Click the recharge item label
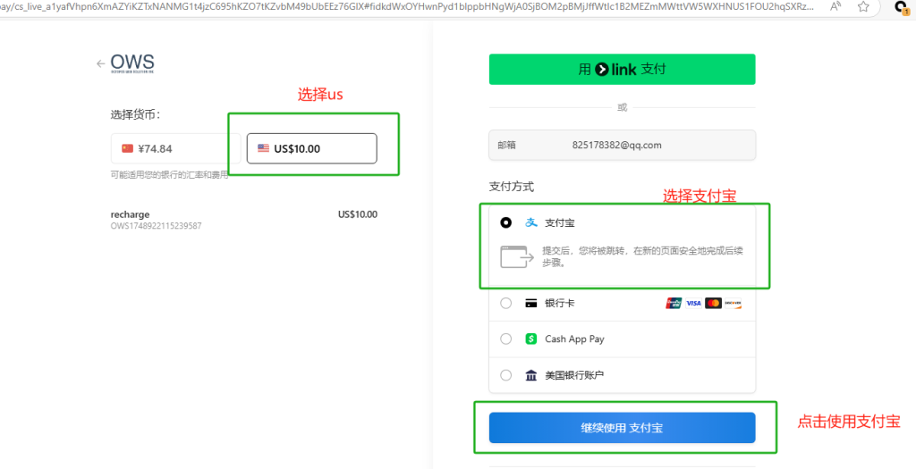The width and height of the screenshot is (916, 469). (130, 214)
